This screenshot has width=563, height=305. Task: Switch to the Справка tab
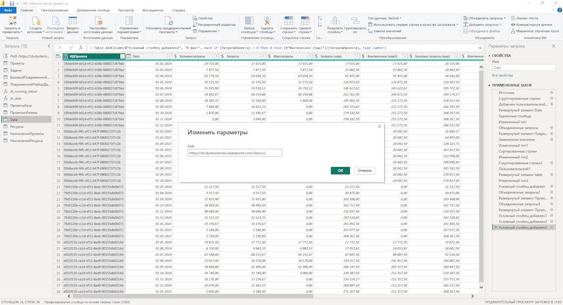tap(178, 11)
